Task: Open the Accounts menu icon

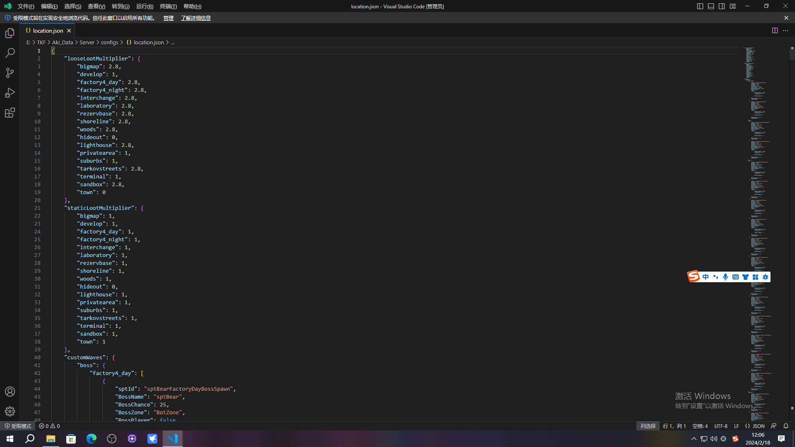Action: 10,392
